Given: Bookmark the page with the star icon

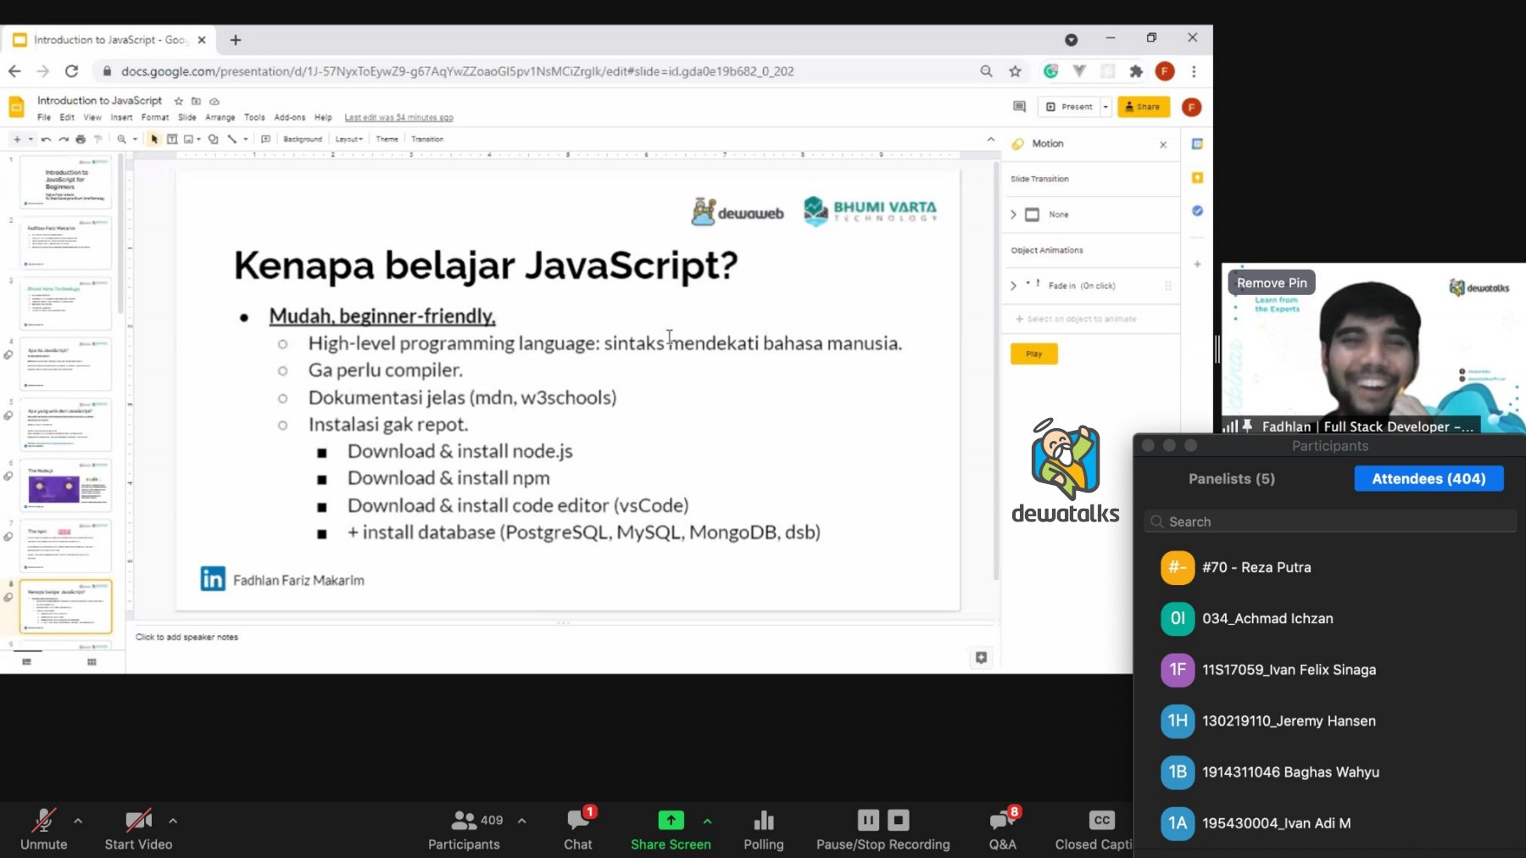Looking at the screenshot, I should pos(1015,71).
